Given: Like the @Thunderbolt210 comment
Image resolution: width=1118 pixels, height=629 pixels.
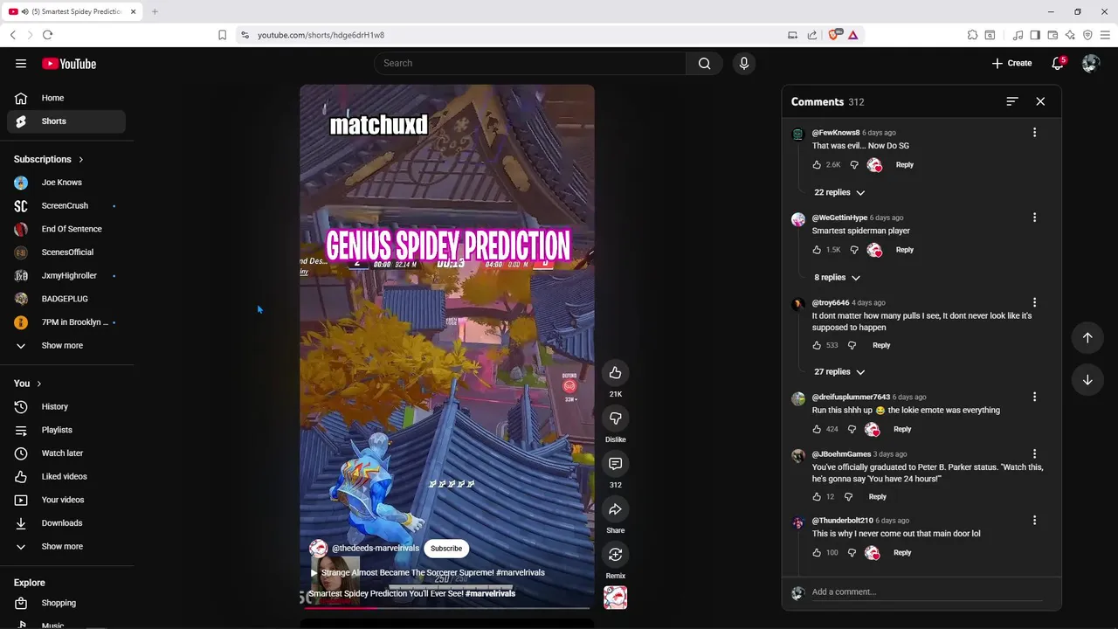Looking at the screenshot, I should [x=818, y=552].
